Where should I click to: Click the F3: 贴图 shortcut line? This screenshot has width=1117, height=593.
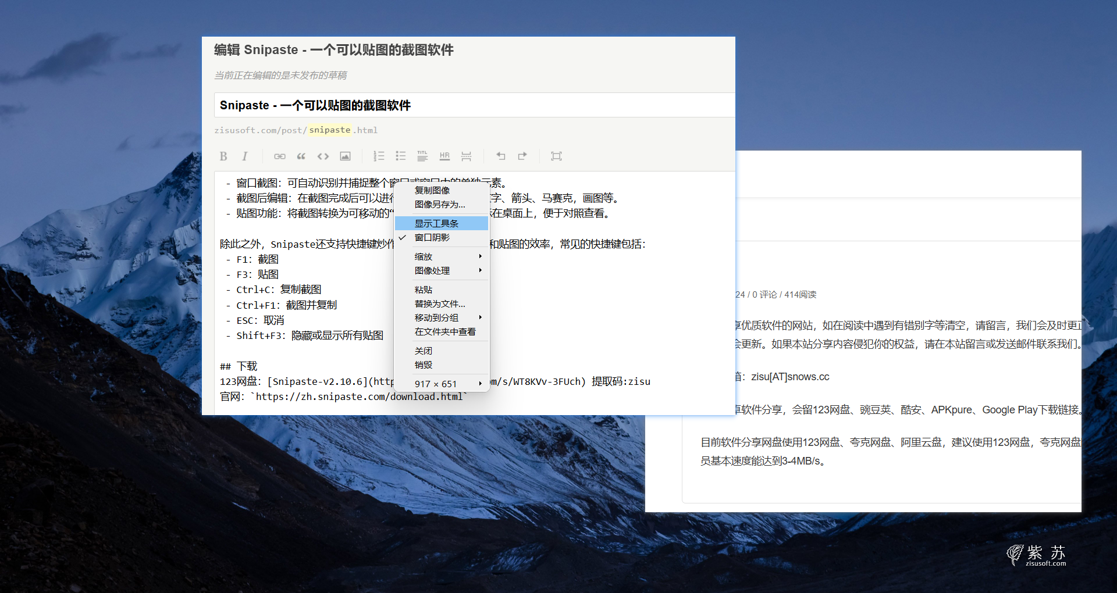pyautogui.click(x=252, y=274)
